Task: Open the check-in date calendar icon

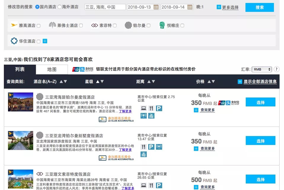Action: 156,7
